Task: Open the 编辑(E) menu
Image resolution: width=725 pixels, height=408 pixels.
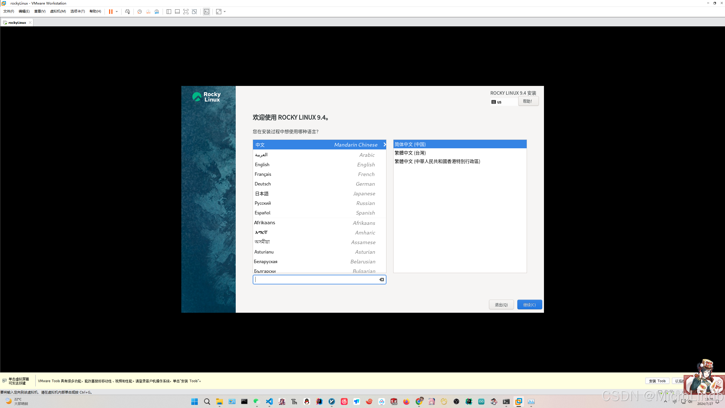Action: [x=24, y=11]
